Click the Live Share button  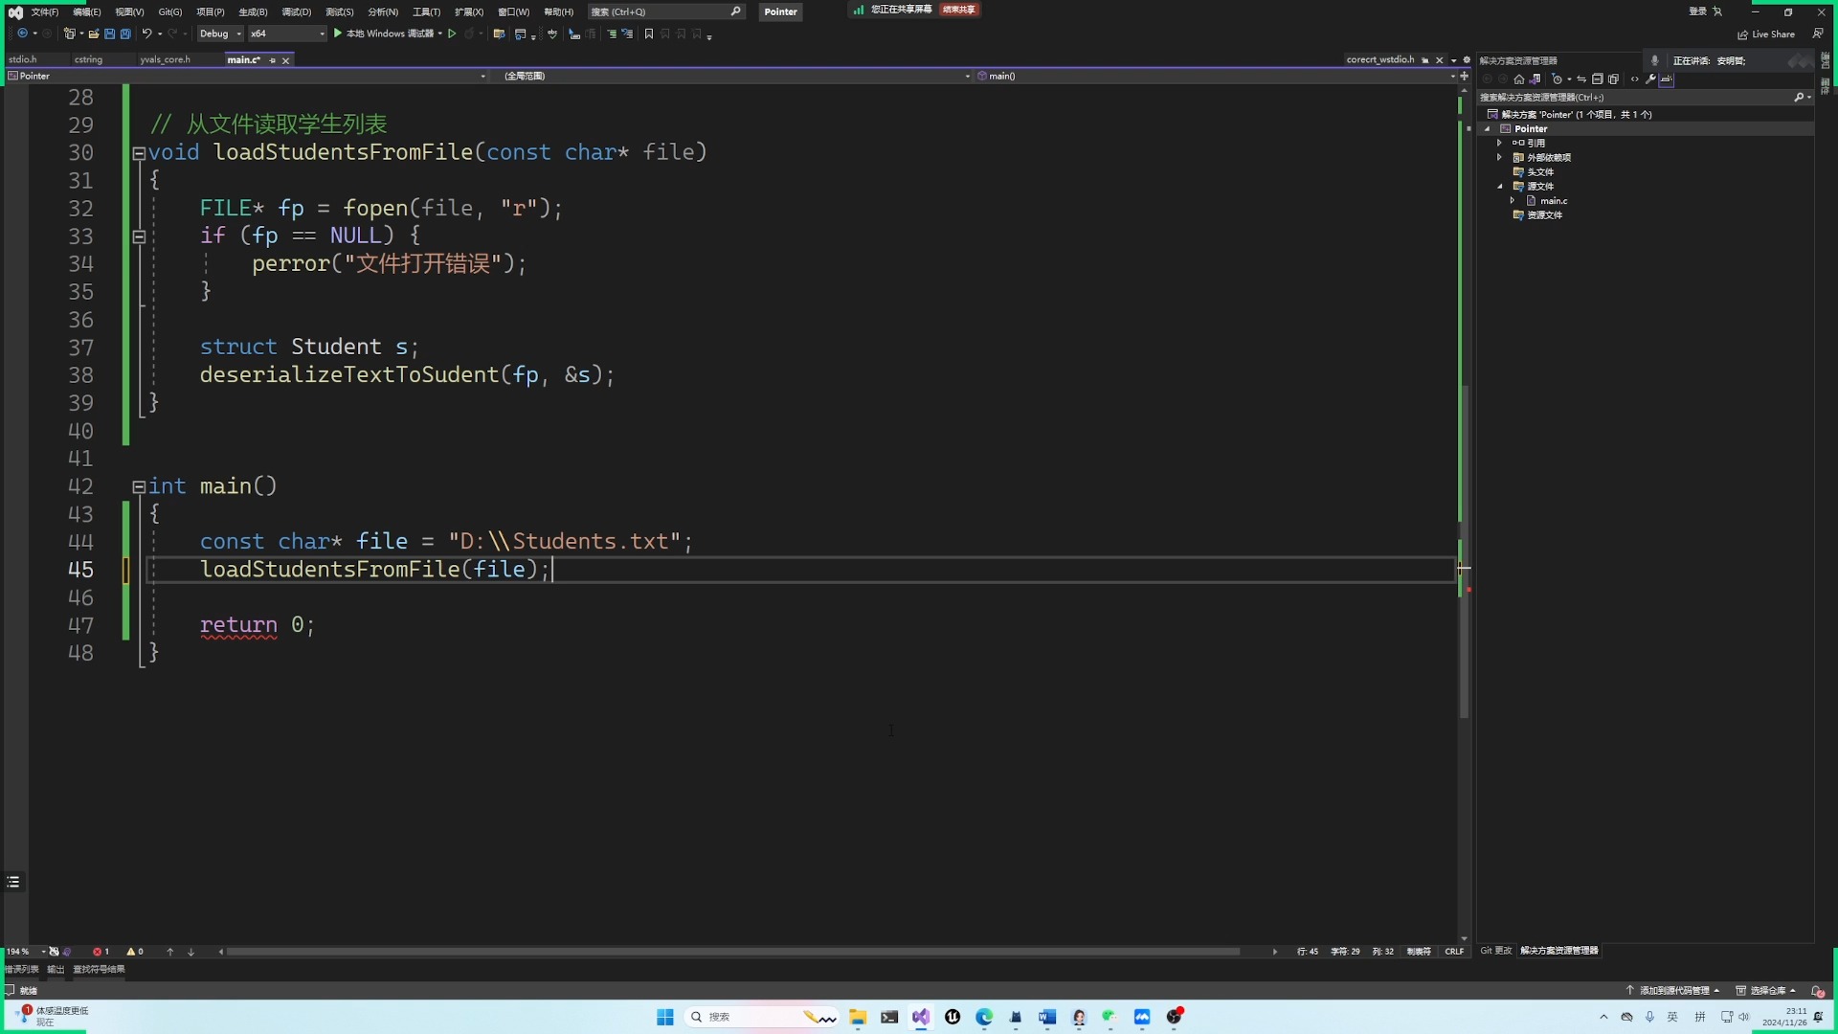1766,34
